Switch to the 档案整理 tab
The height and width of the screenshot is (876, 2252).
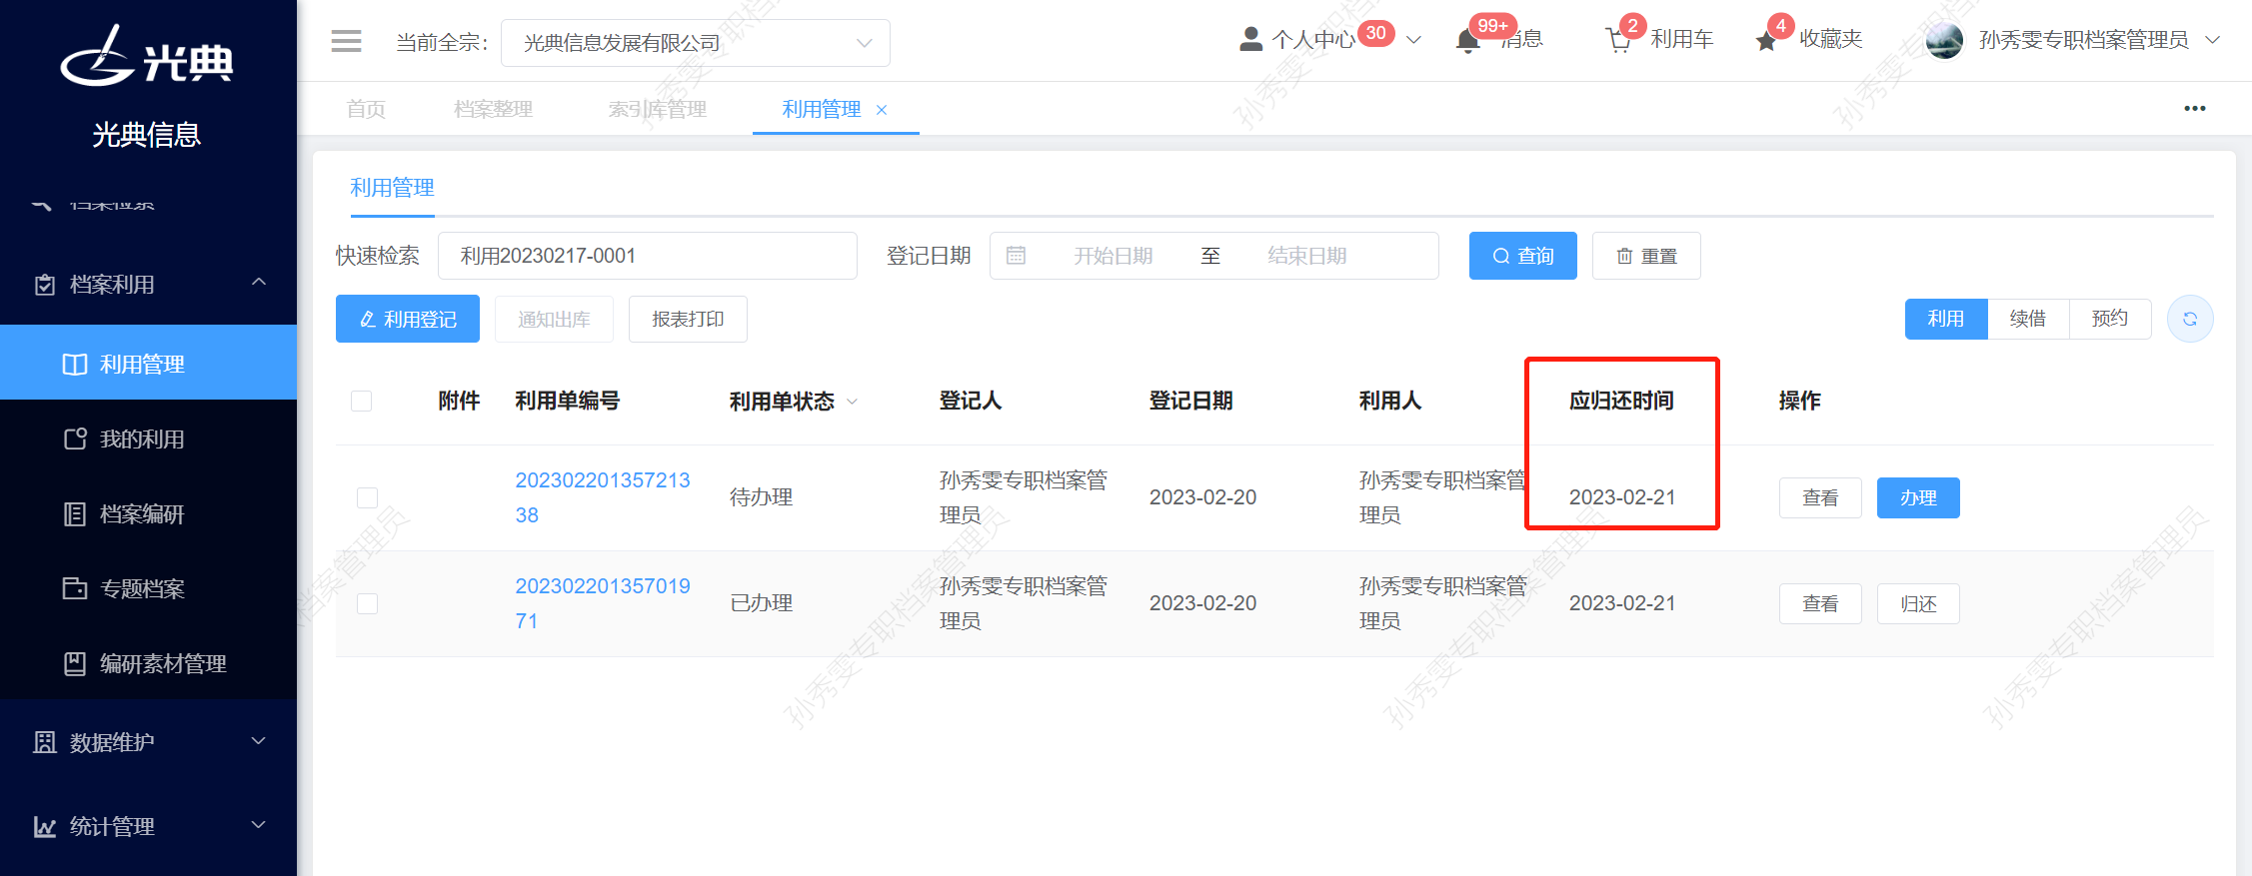493,109
